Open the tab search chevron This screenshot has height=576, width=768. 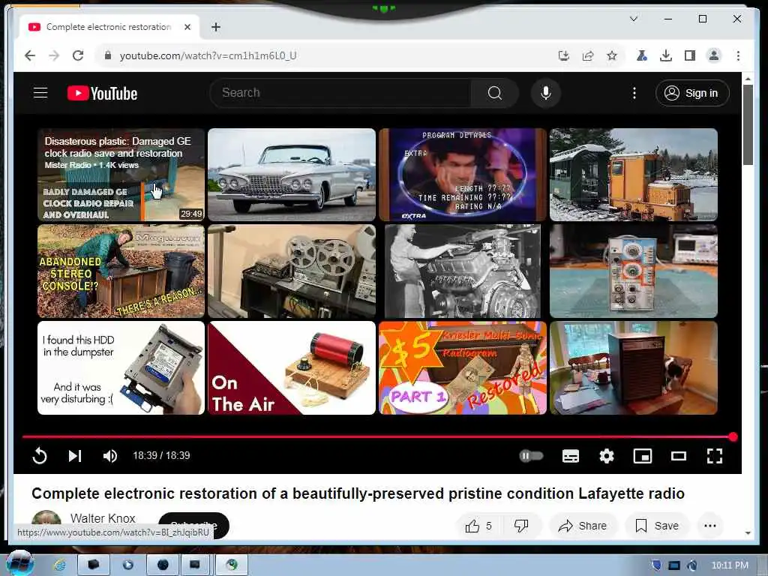pos(633,19)
